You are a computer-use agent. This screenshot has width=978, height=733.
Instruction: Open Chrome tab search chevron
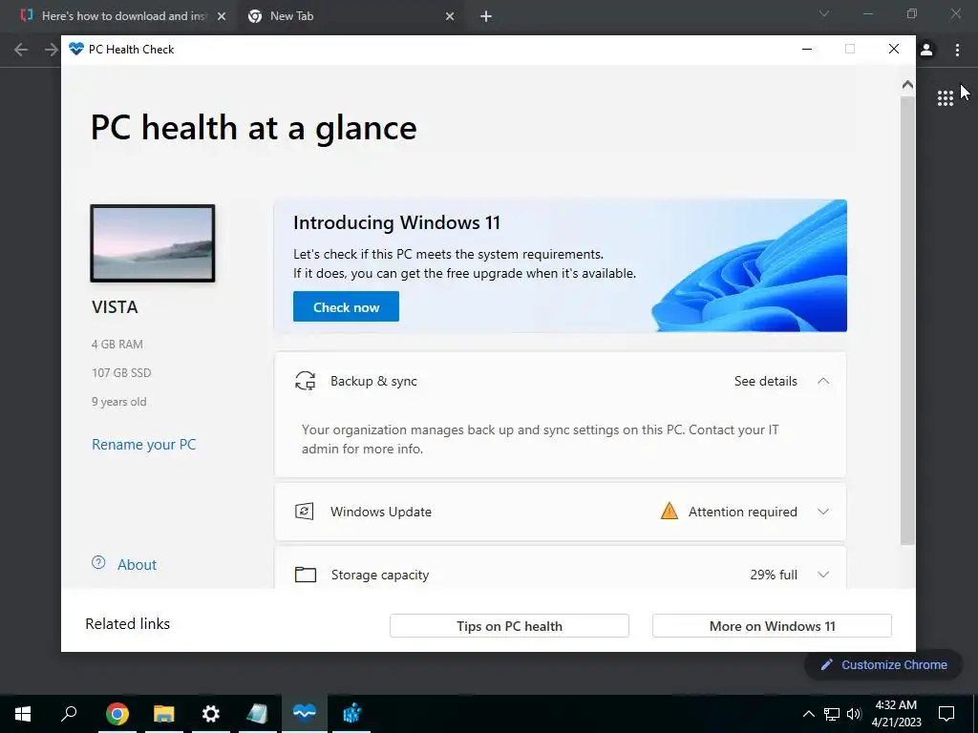point(824,13)
